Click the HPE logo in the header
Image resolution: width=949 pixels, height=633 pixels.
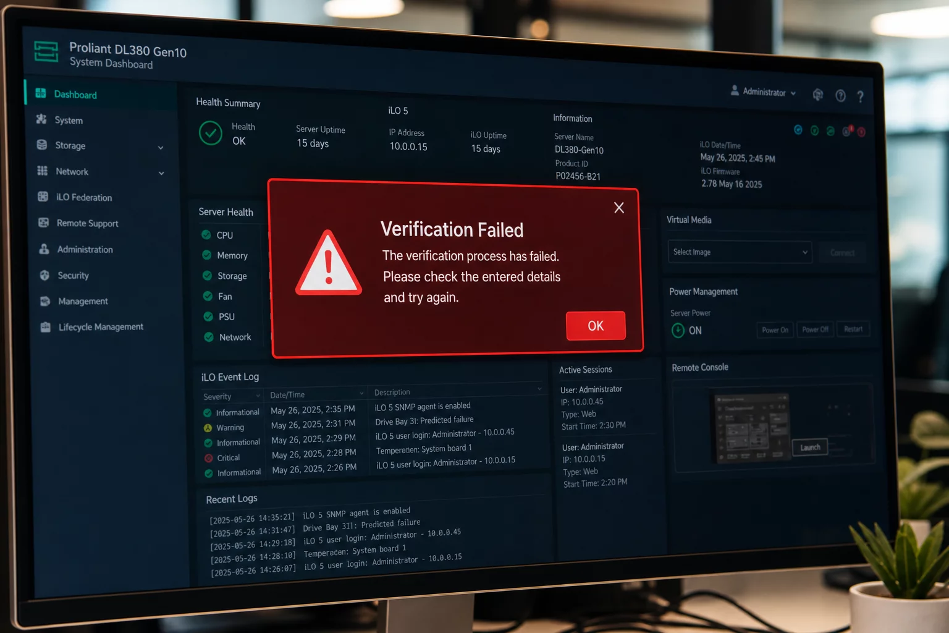(46, 52)
